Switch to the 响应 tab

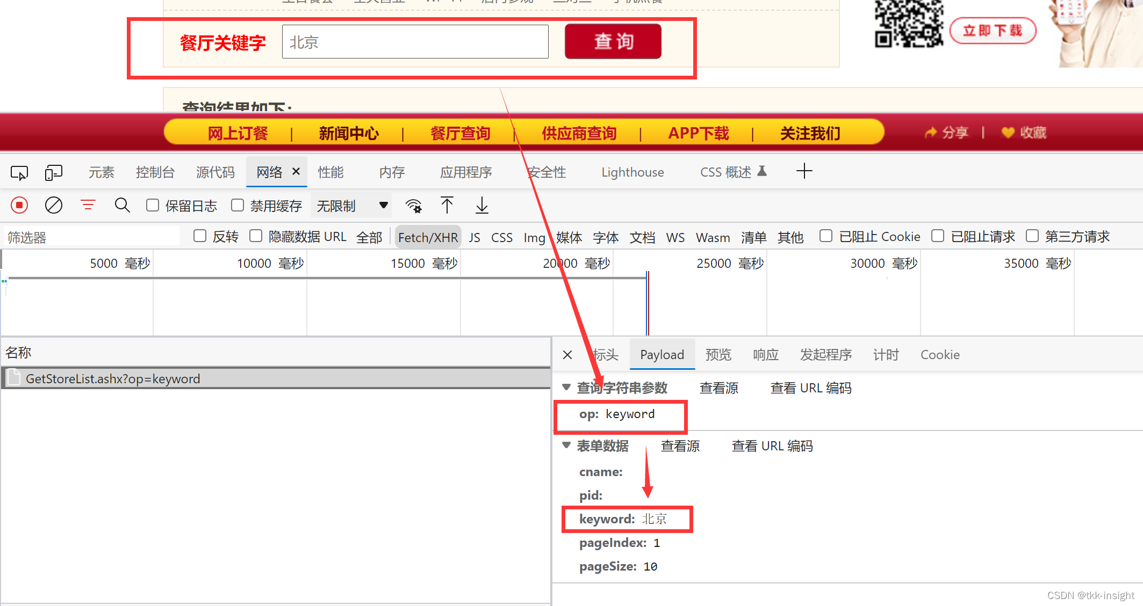coord(765,355)
